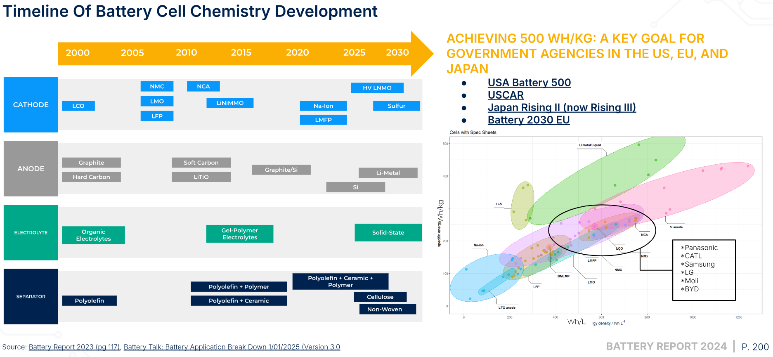Screen dimensions: 773x357
Task: Select the 2000 marker on the timeline arrow
Action: click(x=78, y=53)
